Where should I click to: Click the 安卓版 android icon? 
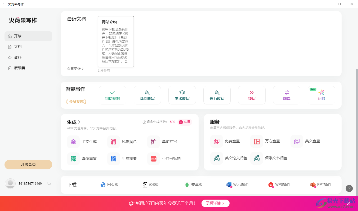point(187,185)
